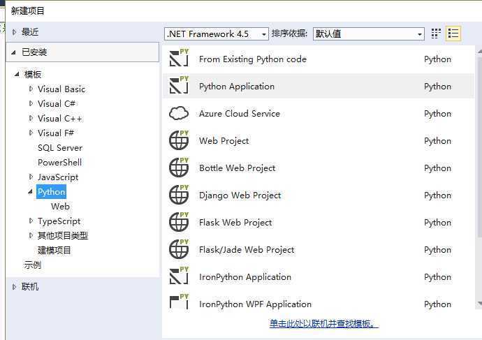Switch to medium icons list view
Viewport: 482px width, 340px height.
pyautogui.click(x=453, y=34)
